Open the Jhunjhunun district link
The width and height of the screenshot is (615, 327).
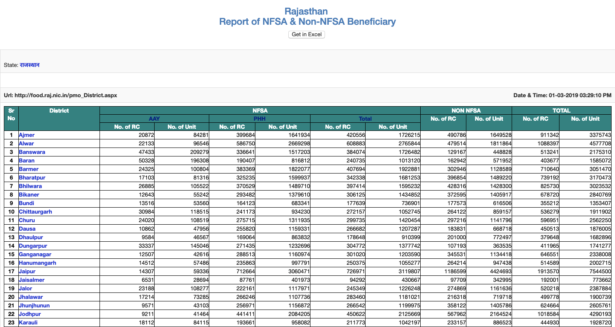pyautogui.click(x=34, y=306)
